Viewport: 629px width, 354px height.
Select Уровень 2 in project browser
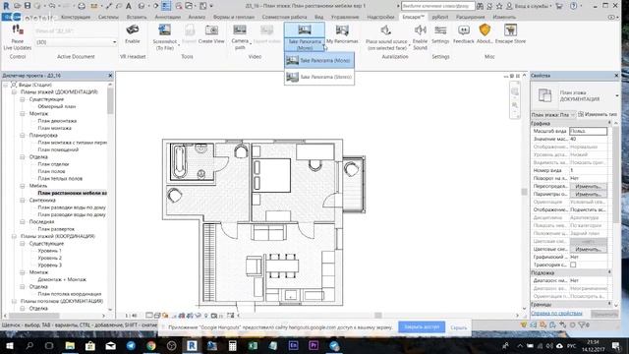coord(50,258)
